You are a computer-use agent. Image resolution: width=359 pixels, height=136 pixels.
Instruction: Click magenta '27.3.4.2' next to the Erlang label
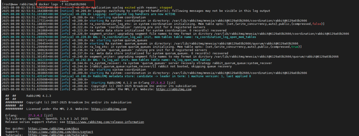(35, 115)
